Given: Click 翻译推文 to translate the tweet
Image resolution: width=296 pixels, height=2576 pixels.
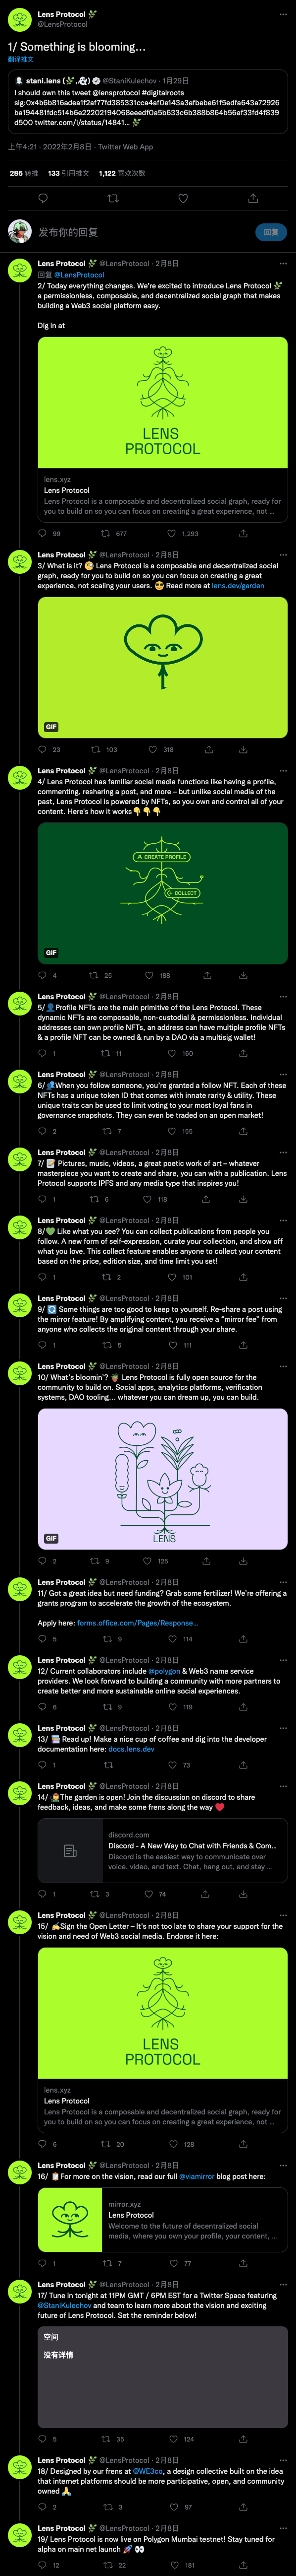Looking at the screenshot, I should [x=21, y=59].
